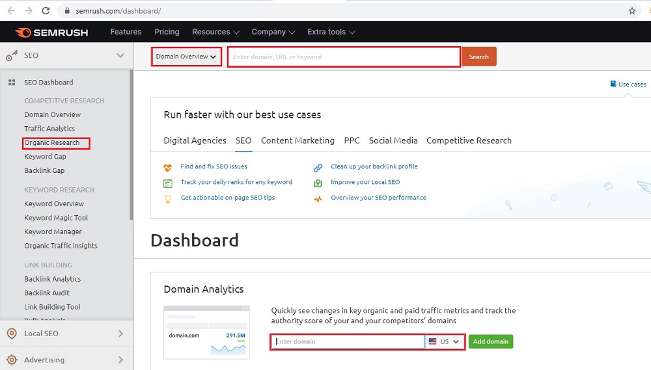
Task: Open Backlink Analytics in sidebar
Action: [x=52, y=279]
